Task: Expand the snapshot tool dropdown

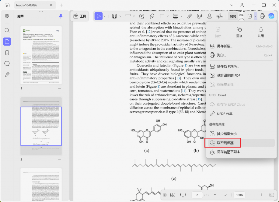Action: (x=255, y=16)
